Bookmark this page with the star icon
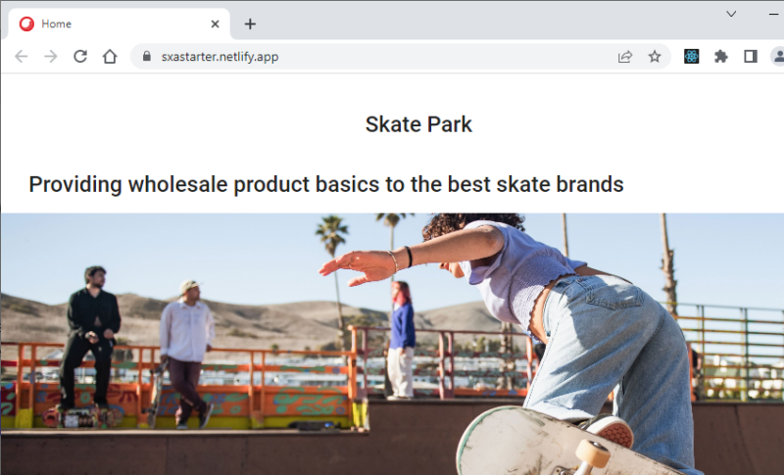Screen dimensions: 784x475 (655, 57)
